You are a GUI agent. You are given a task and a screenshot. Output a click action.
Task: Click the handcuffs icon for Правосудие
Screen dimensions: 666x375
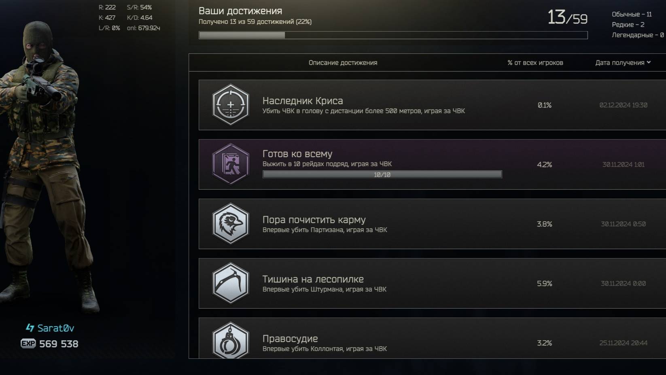tap(230, 341)
